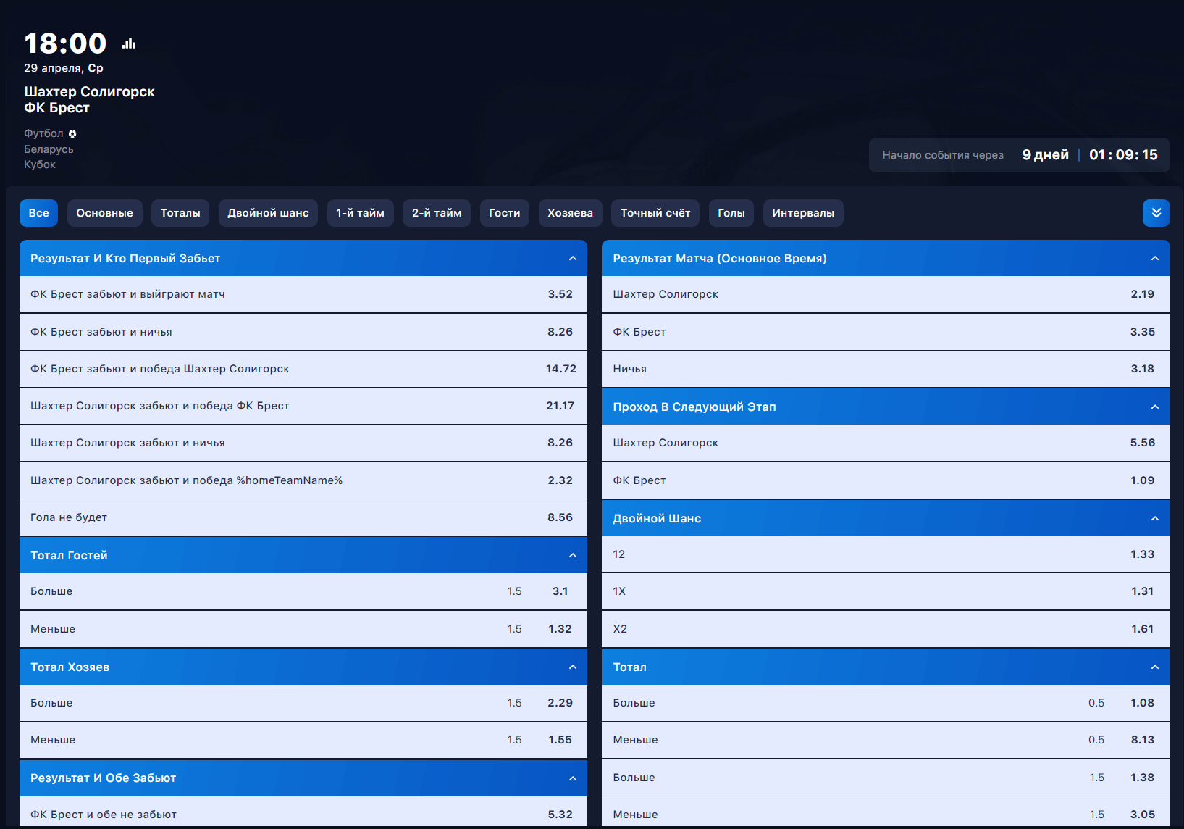Open the Голы tab
Viewport: 1184px width, 829px height.
(731, 213)
